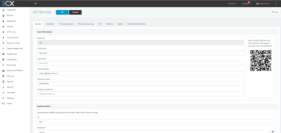Image resolution: width=281 pixels, height=133 pixels.
Task: Expand the Security section chevron
Action: coord(3,87)
